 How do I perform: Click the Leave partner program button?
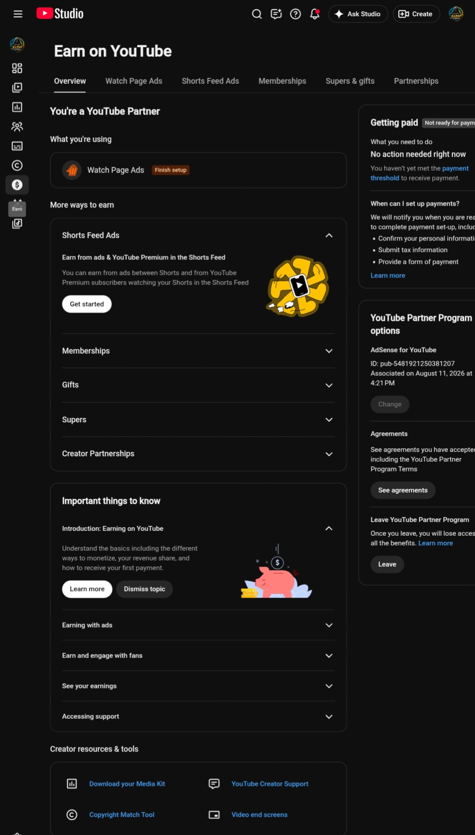tap(387, 564)
